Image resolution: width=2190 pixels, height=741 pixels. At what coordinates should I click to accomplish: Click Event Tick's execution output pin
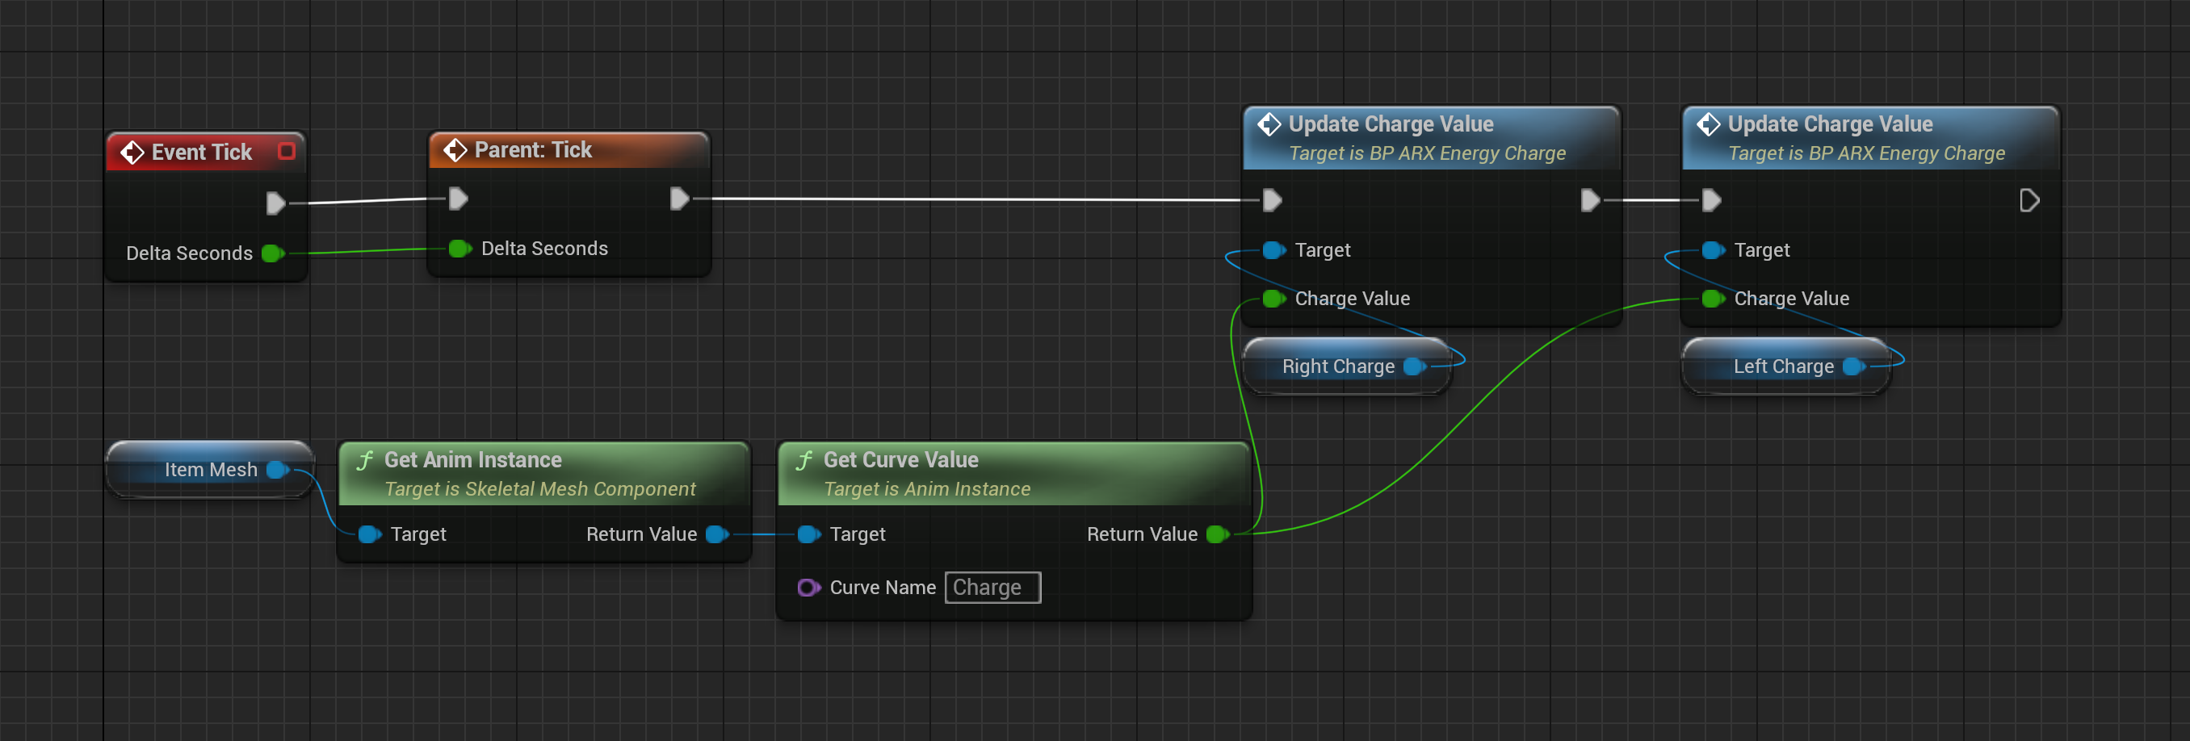[275, 204]
